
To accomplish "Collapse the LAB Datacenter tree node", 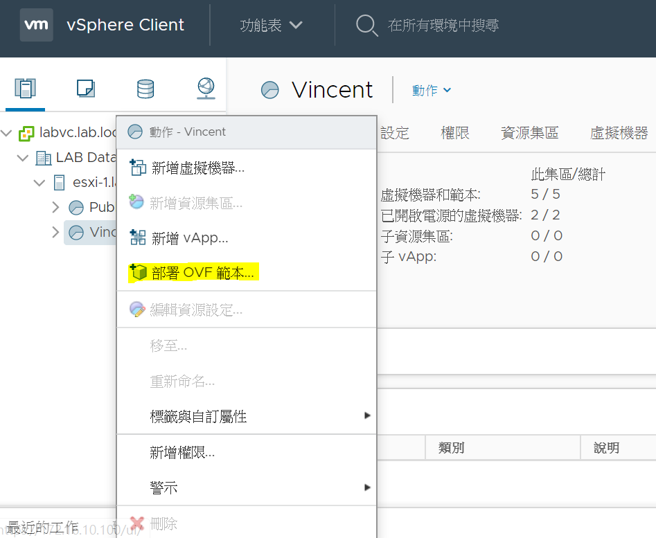I will click(23, 158).
